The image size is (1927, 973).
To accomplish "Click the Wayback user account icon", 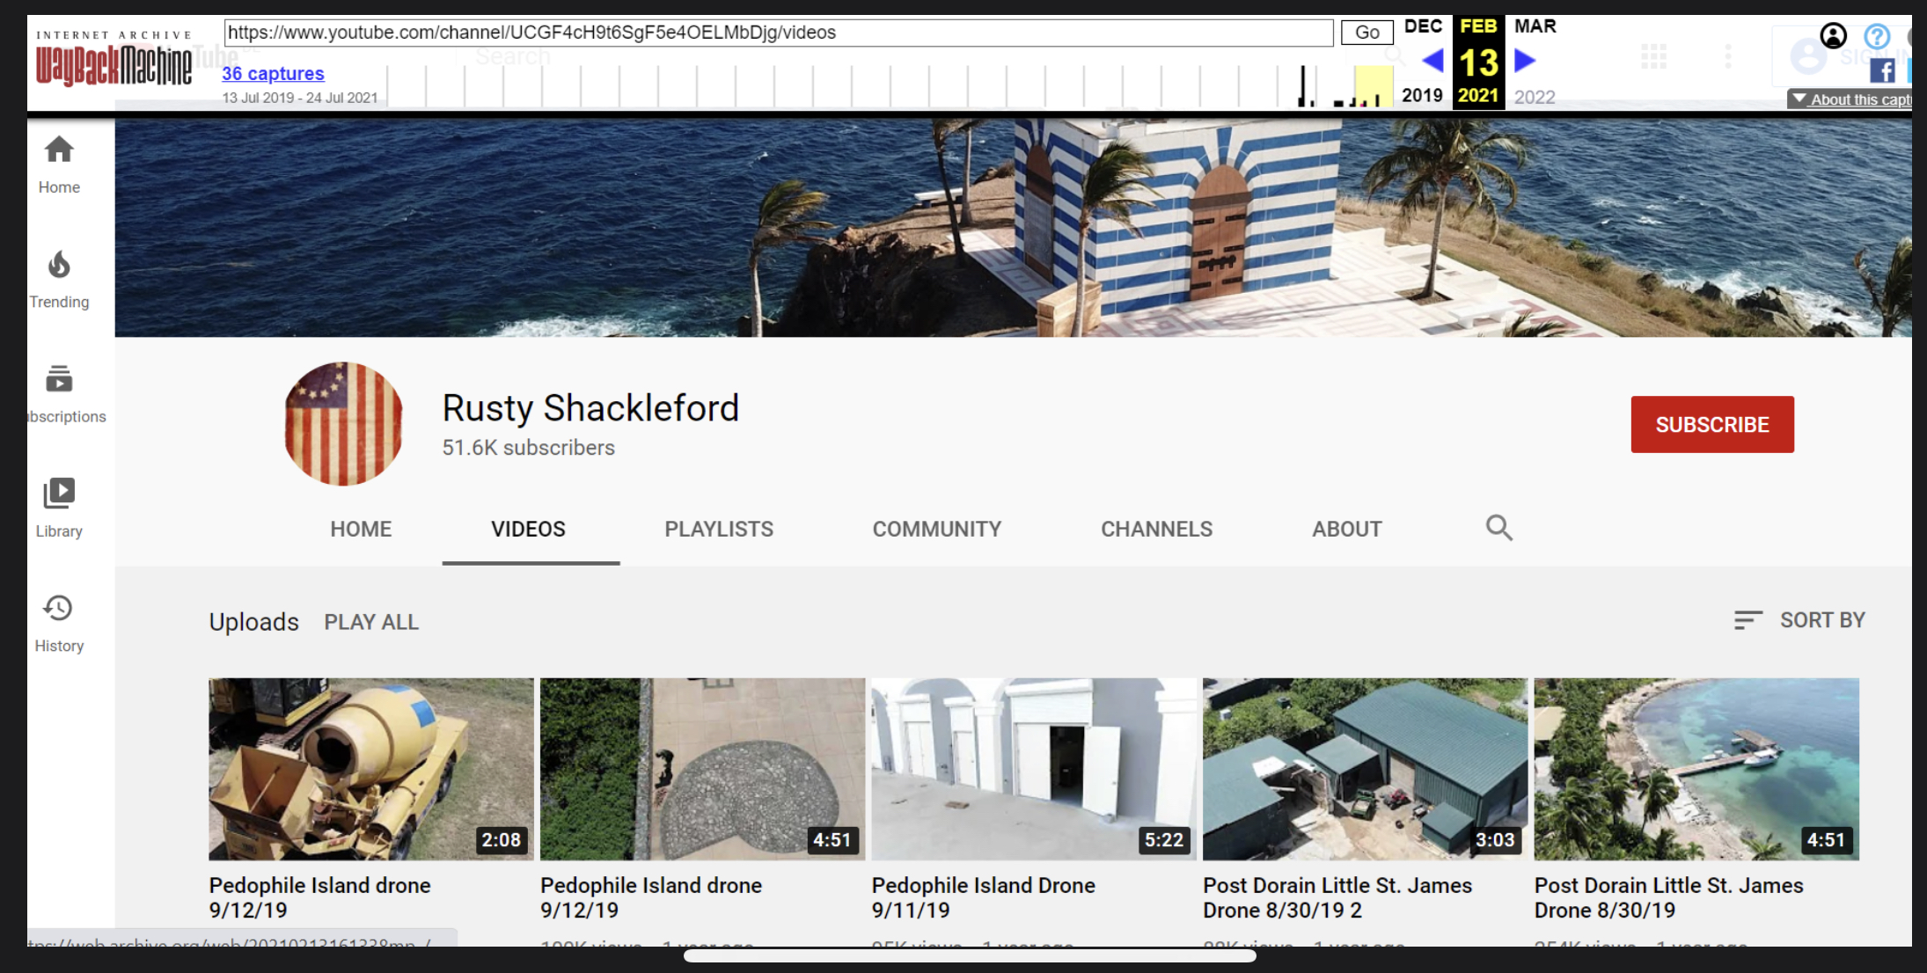I will 1833,36.
